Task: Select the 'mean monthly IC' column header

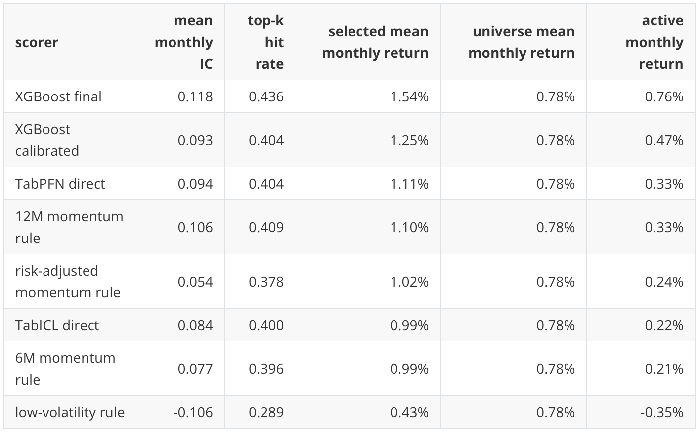Action: coord(183,42)
